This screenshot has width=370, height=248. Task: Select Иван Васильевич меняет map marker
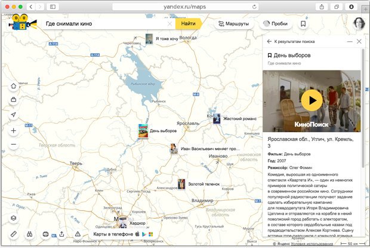[x=174, y=149]
